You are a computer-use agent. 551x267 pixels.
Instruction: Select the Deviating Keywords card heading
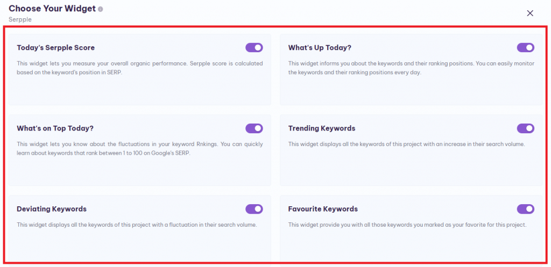[52, 209]
